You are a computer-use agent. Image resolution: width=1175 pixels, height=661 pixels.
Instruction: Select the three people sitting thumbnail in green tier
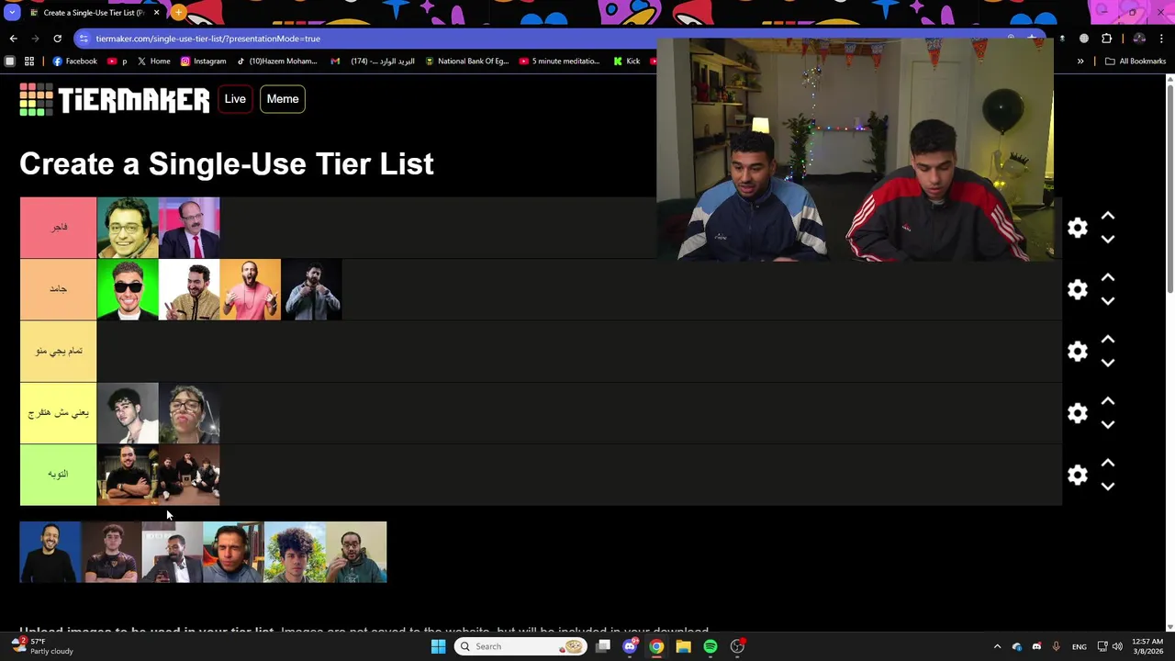[x=189, y=475]
